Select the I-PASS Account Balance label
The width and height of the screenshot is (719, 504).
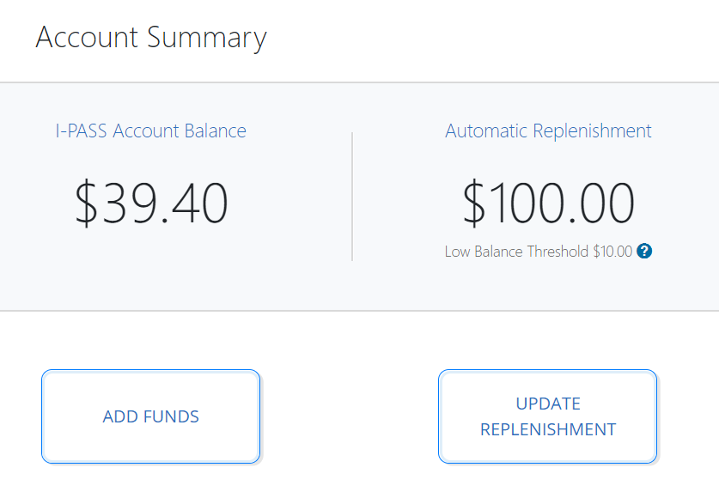tap(150, 131)
